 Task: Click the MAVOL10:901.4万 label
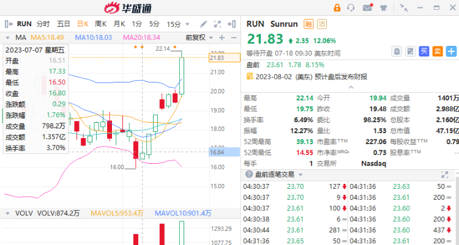pos(183,213)
